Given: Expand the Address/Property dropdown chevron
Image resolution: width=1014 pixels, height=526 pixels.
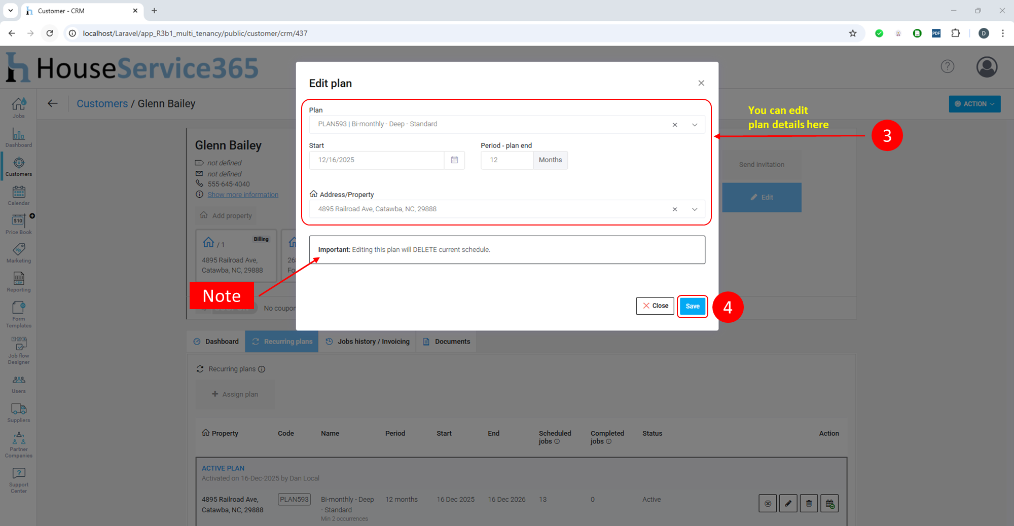Looking at the screenshot, I should (695, 209).
